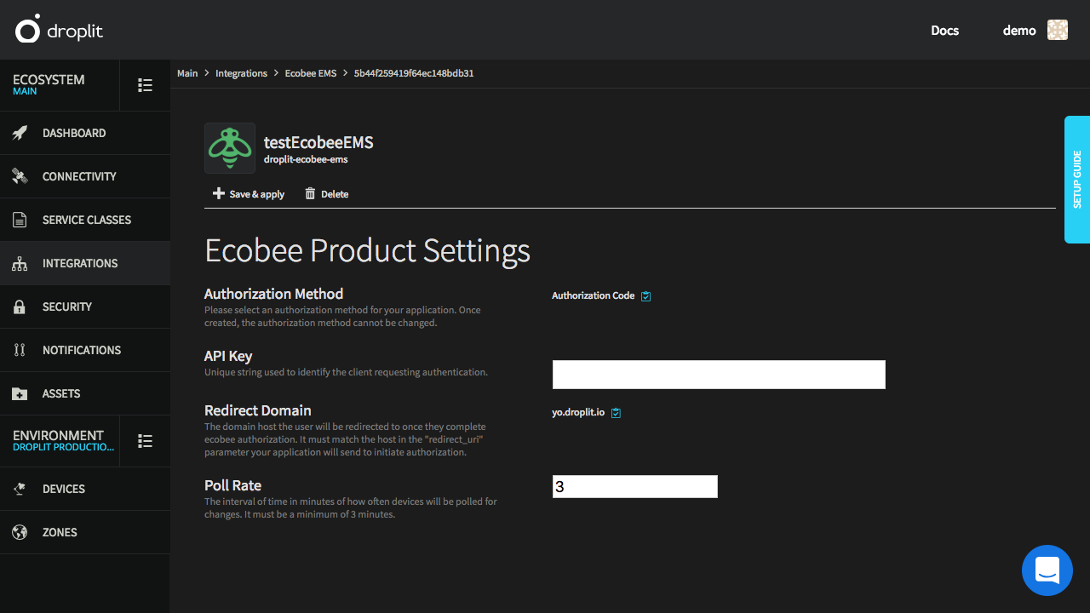1090x613 pixels.
Task: Go to Connectivity section
Action: 85,176
